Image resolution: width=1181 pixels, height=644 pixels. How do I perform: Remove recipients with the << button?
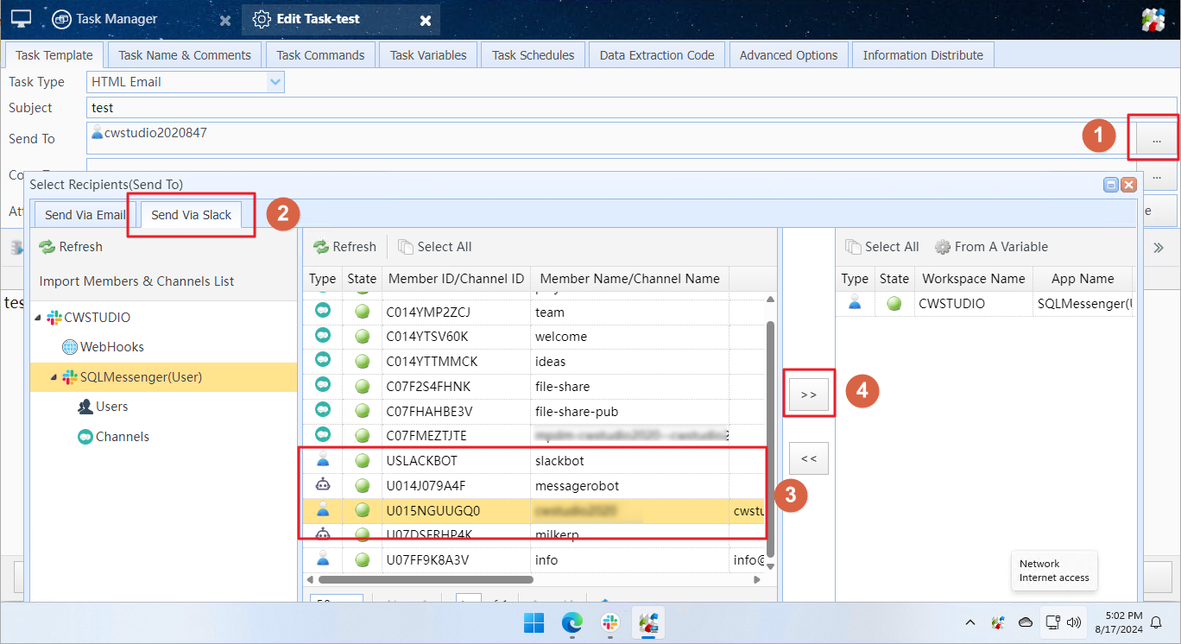[809, 459]
